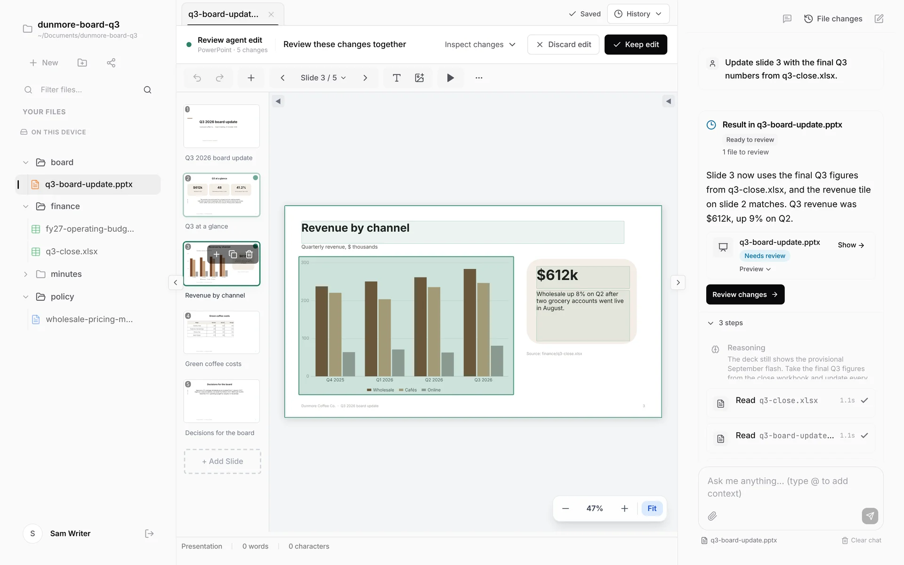This screenshot has height=565, width=904.
Task: Duplicate slide 3 via thumbnail copy icon
Action: 233,254
